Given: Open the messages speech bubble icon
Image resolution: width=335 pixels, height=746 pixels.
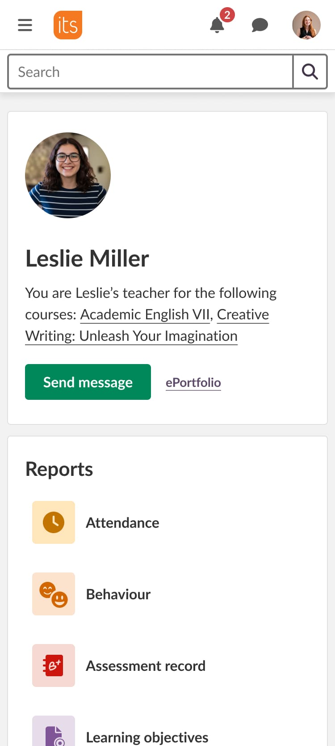Looking at the screenshot, I should pyautogui.click(x=260, y=25).
